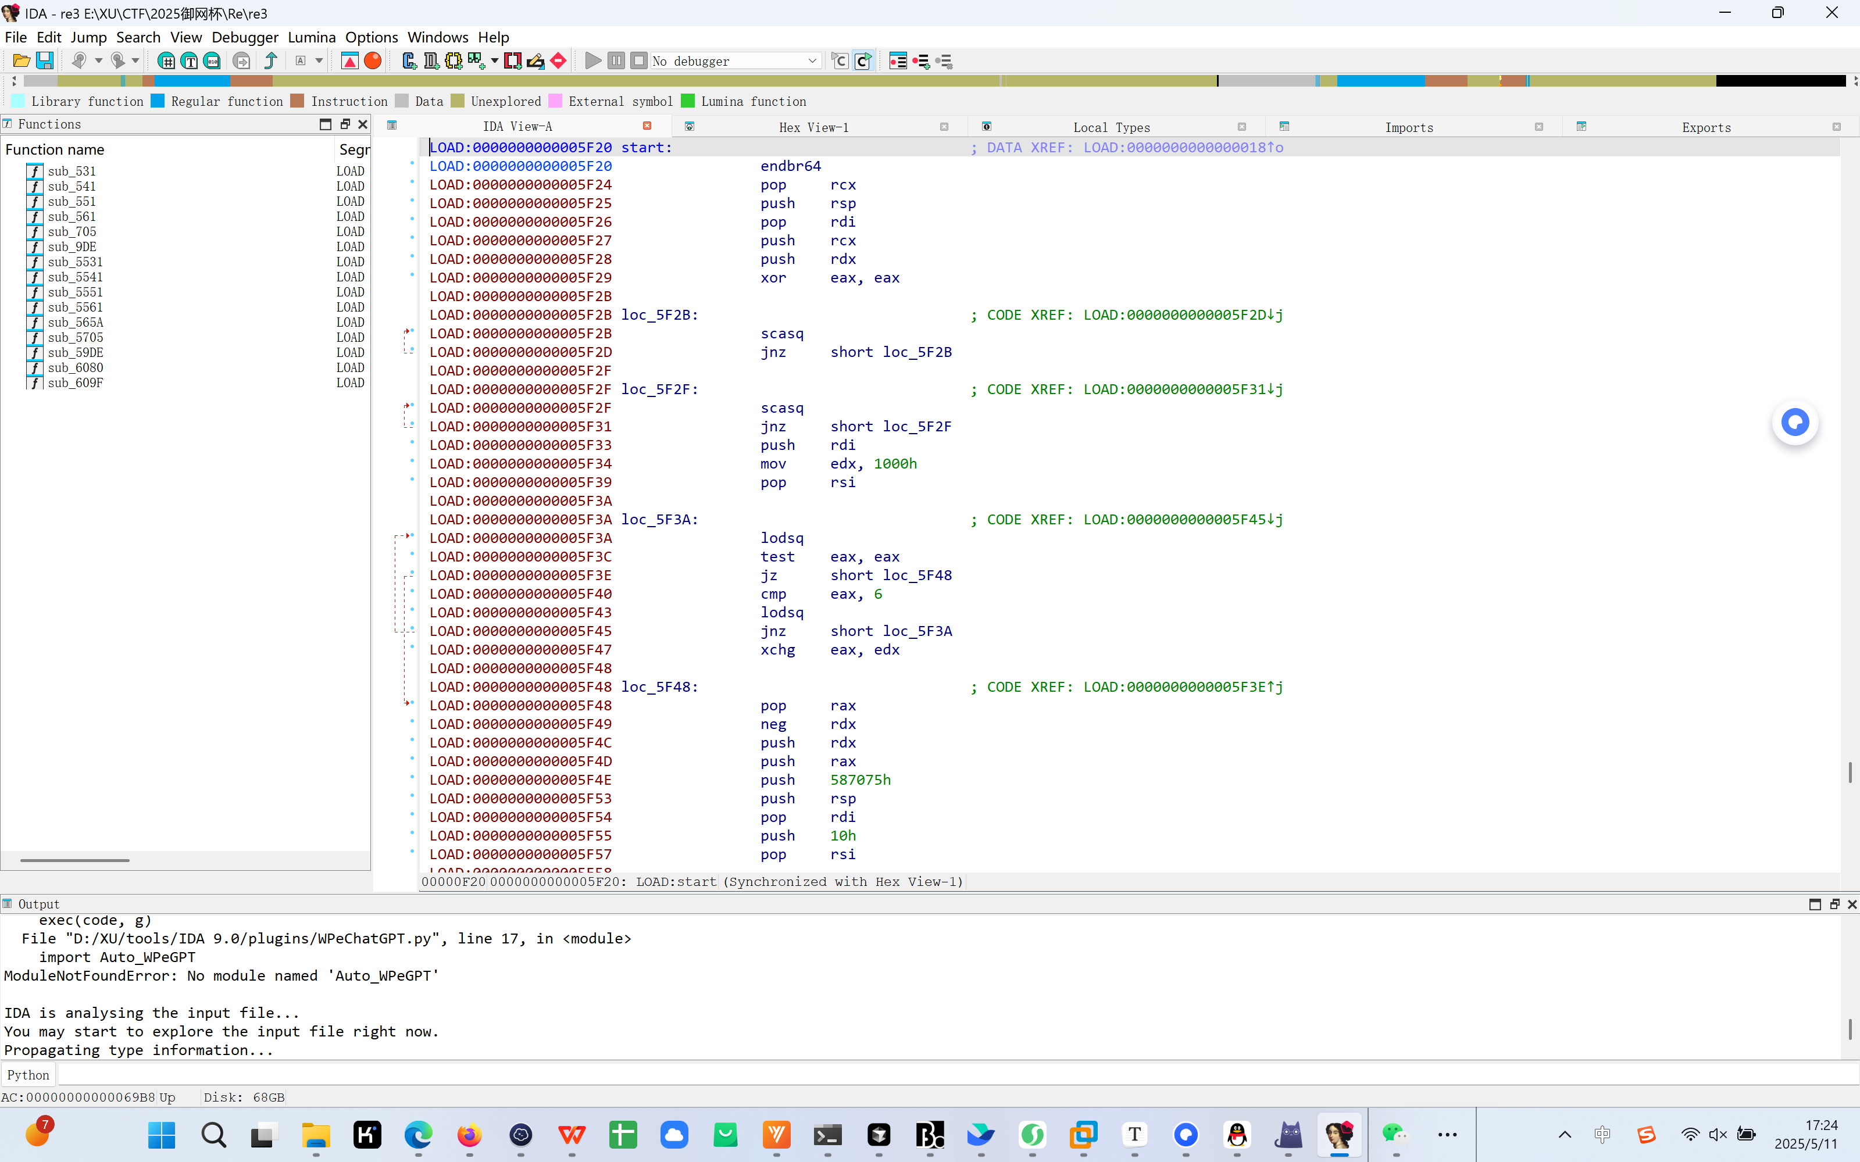
Task: Expand dropdown arrow next to forward-jump icon
Action: click(135, 60)
